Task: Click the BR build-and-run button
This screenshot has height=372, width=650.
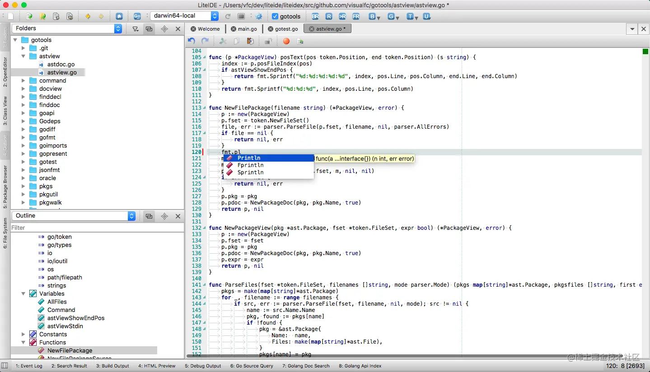Action: tap(315, 16)
